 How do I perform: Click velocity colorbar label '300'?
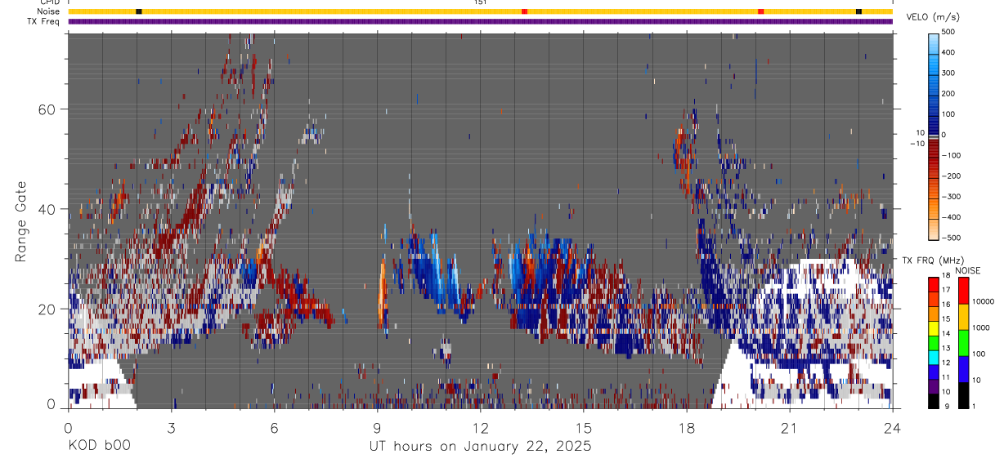tap(950, 73)
